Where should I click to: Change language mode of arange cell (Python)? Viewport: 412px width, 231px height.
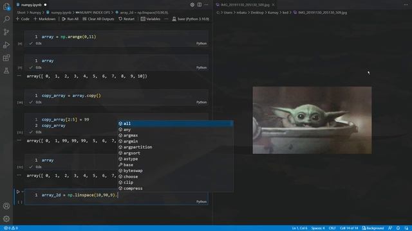pos(201,43)
